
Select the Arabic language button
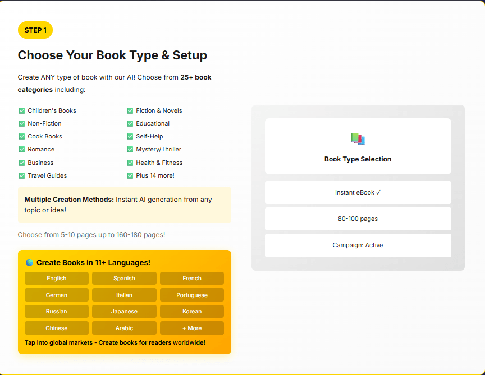[x=124, y=328]
